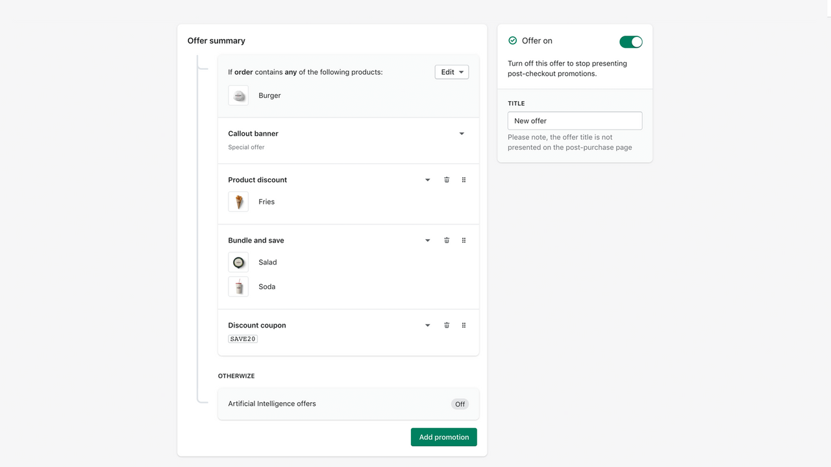The image size is (831, 467).
Task: Open the Discount coupon dropdown arrow
Action: (427, 325)
